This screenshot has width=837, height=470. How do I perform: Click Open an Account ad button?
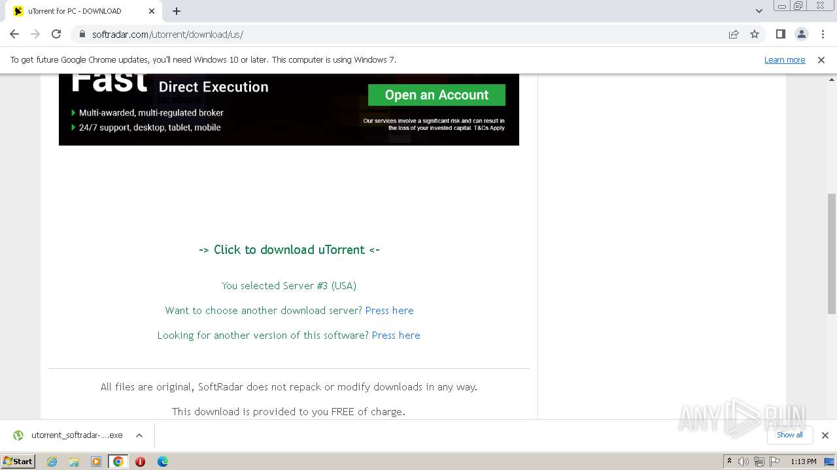[x=437, y=95]
